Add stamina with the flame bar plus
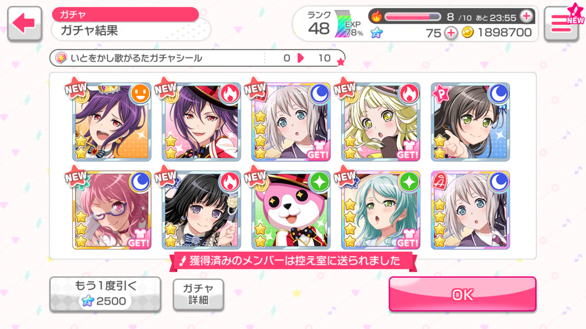This screenshot has height=329, width=586. point(526,16)
